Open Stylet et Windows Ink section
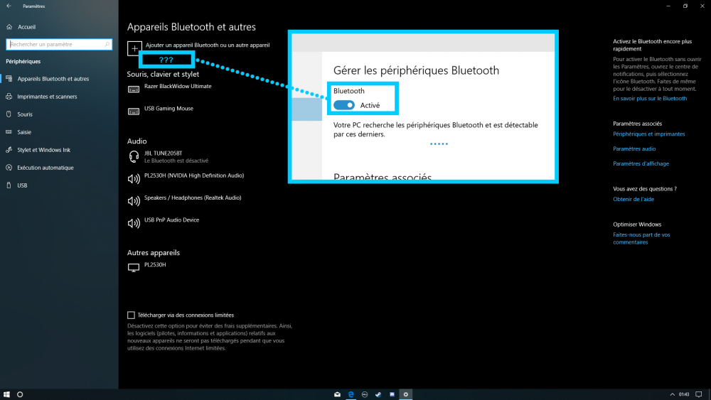The width and height of the screenshot is (711, 400). (x=43, y=150)
